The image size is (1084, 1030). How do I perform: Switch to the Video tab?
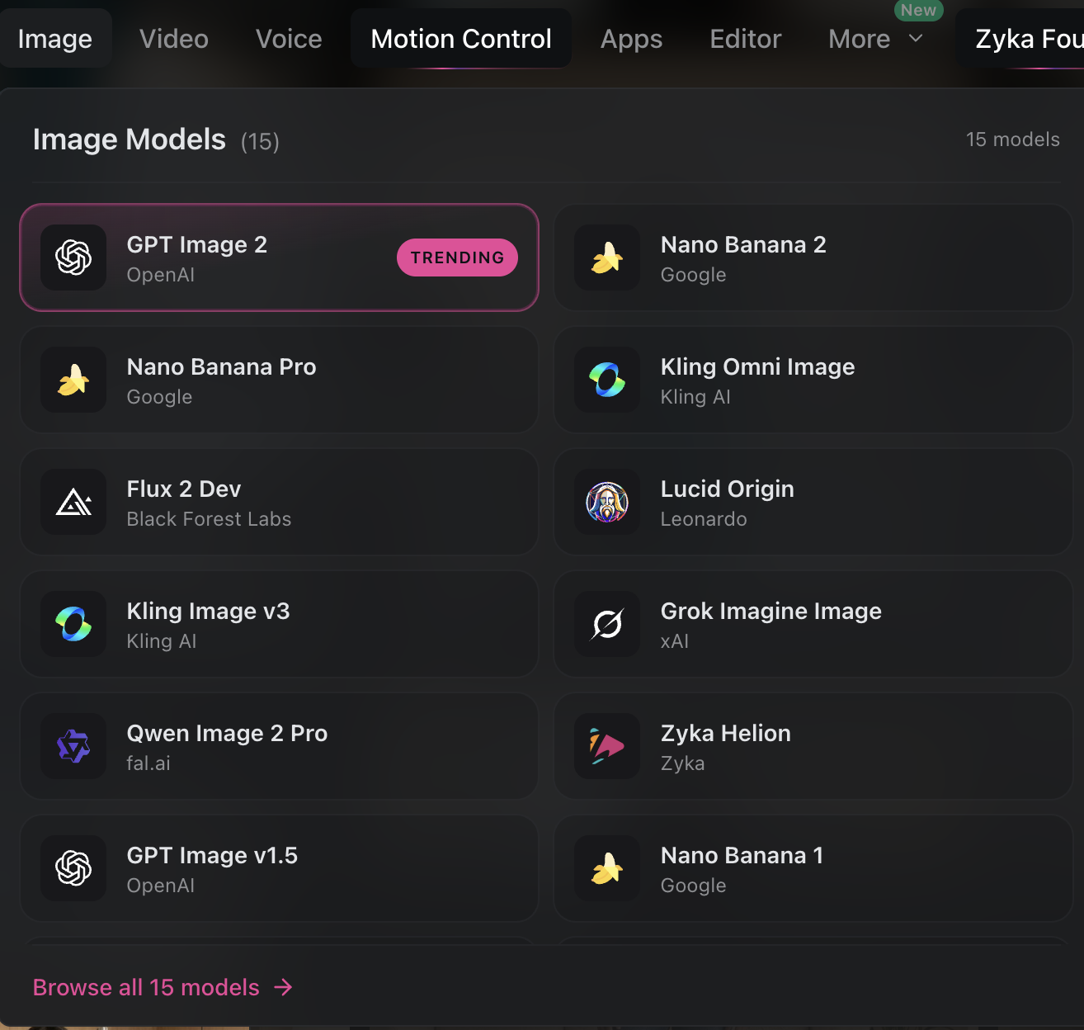[x=174, y=39]
